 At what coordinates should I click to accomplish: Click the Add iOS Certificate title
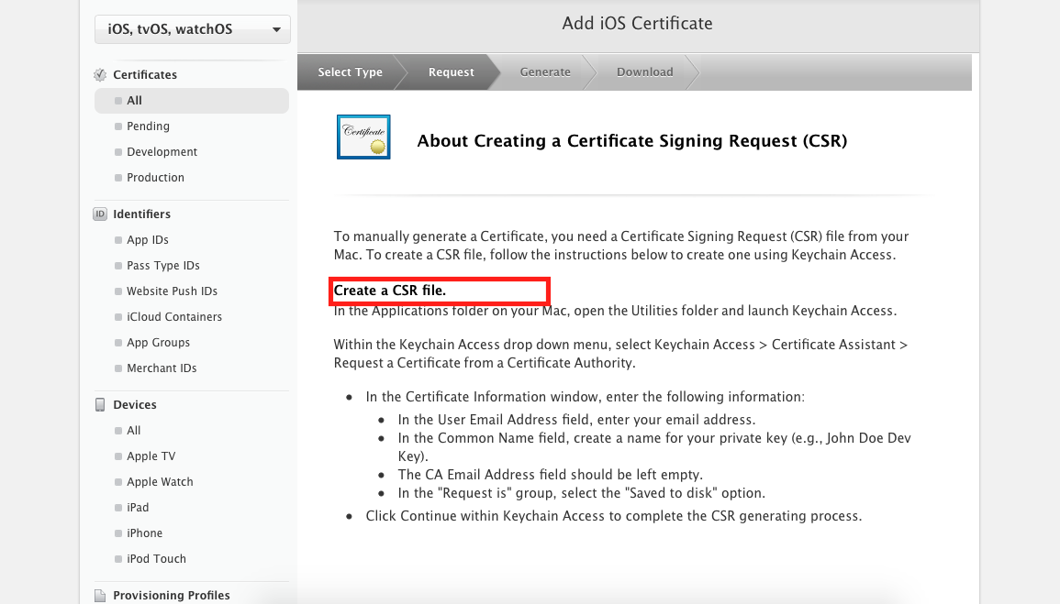[x=637, y=24]
